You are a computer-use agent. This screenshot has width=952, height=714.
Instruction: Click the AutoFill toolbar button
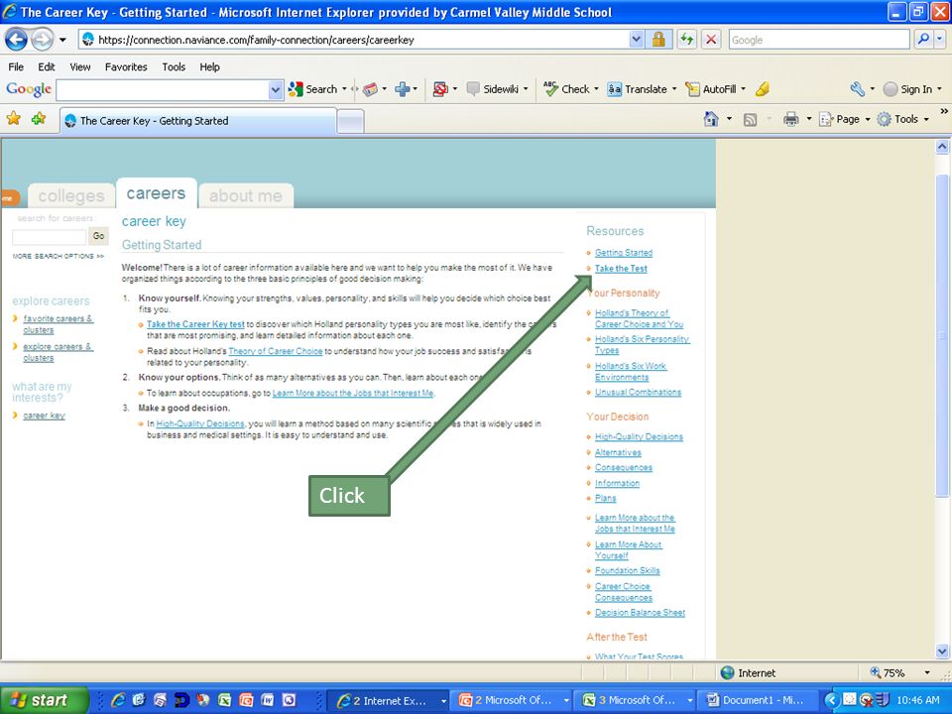tap(711, 89)
